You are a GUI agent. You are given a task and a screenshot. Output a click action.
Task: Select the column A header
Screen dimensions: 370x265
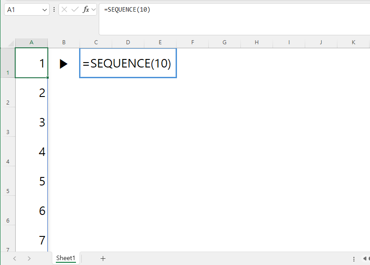tap(31, 42)
